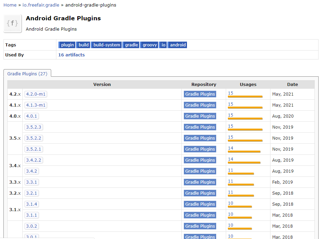Open the 'io' tag
Screen dimensions: 321x239
pos(163,45)
